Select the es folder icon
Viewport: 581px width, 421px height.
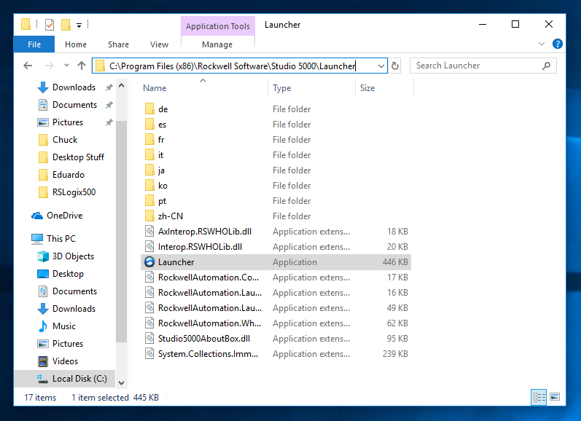tap(149, 124)
